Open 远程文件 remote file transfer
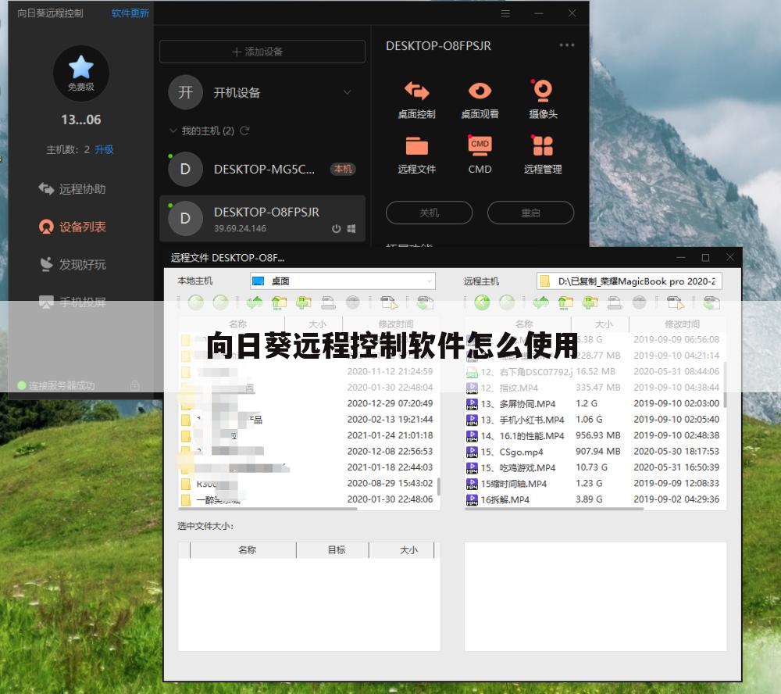 (x=416, y=155)
